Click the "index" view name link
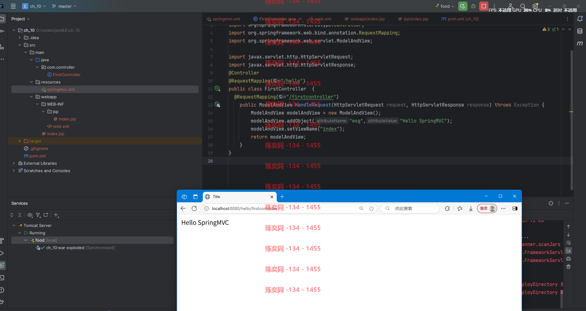586x311 pixels. [x=330, y=129]
